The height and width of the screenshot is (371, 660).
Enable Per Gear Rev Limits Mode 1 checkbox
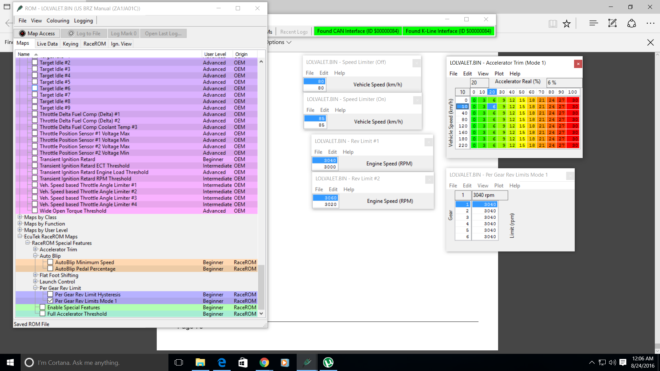pyautogui.click(x=50, y=301)
